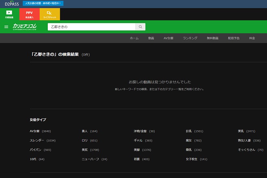The image size is (267, 178).
Task: Select 洋物/金髪 (30) category link
Action: click(x=144, y=131)
